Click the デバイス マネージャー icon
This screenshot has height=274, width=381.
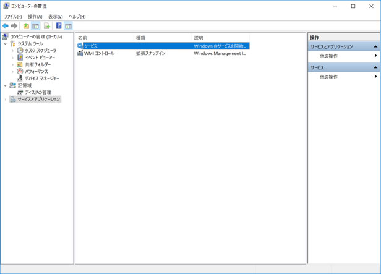point(20,78)
